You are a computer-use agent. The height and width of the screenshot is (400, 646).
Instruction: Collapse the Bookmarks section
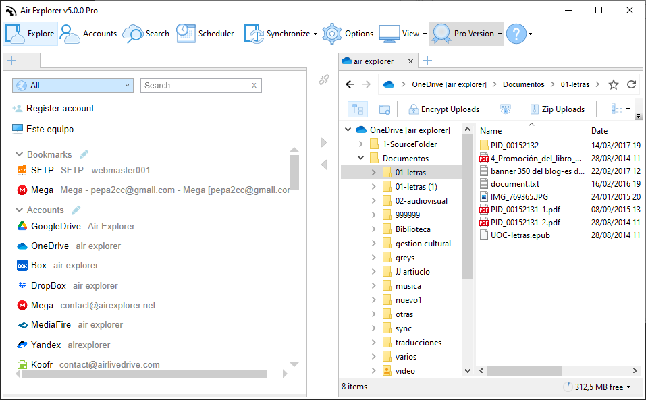[19, 154]
